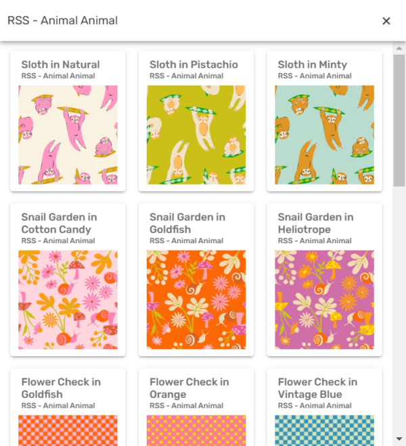406x446 pixels.
Task: Choose the Flower Check in Vintage Blue swatch
Action: [324, 430]
